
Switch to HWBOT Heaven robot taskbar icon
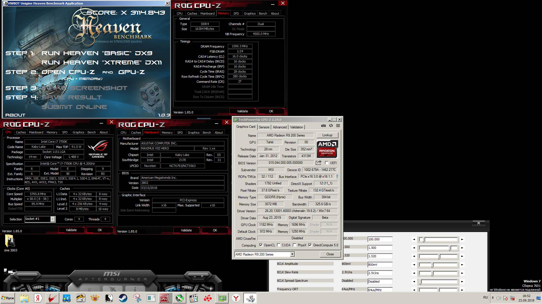coord(250,298)
